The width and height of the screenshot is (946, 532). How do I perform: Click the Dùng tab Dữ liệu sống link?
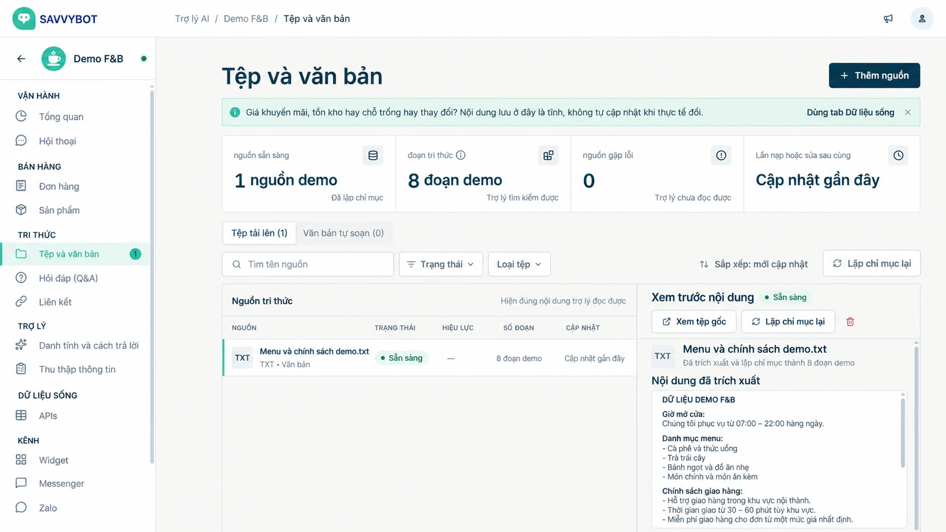tap(850, 113)
